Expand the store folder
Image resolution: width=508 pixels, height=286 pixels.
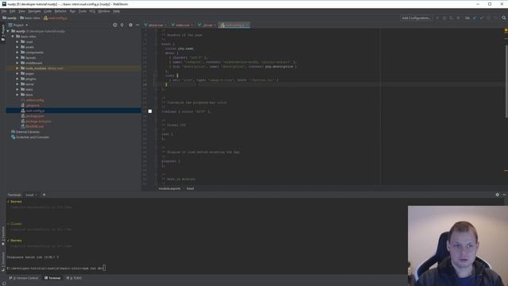click(17, 95)
